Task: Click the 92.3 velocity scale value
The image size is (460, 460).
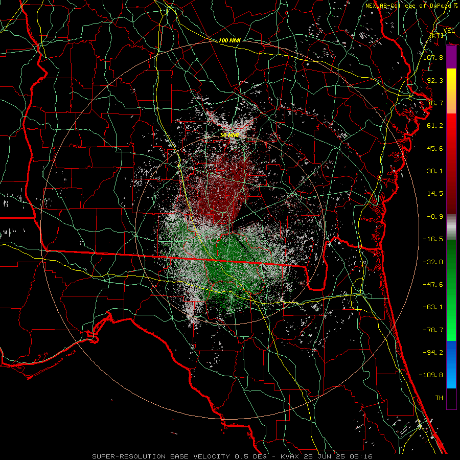Action: (435, 80)
